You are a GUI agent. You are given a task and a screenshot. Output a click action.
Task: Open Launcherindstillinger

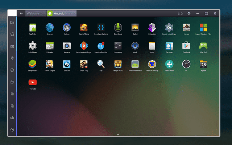point(84,46)
